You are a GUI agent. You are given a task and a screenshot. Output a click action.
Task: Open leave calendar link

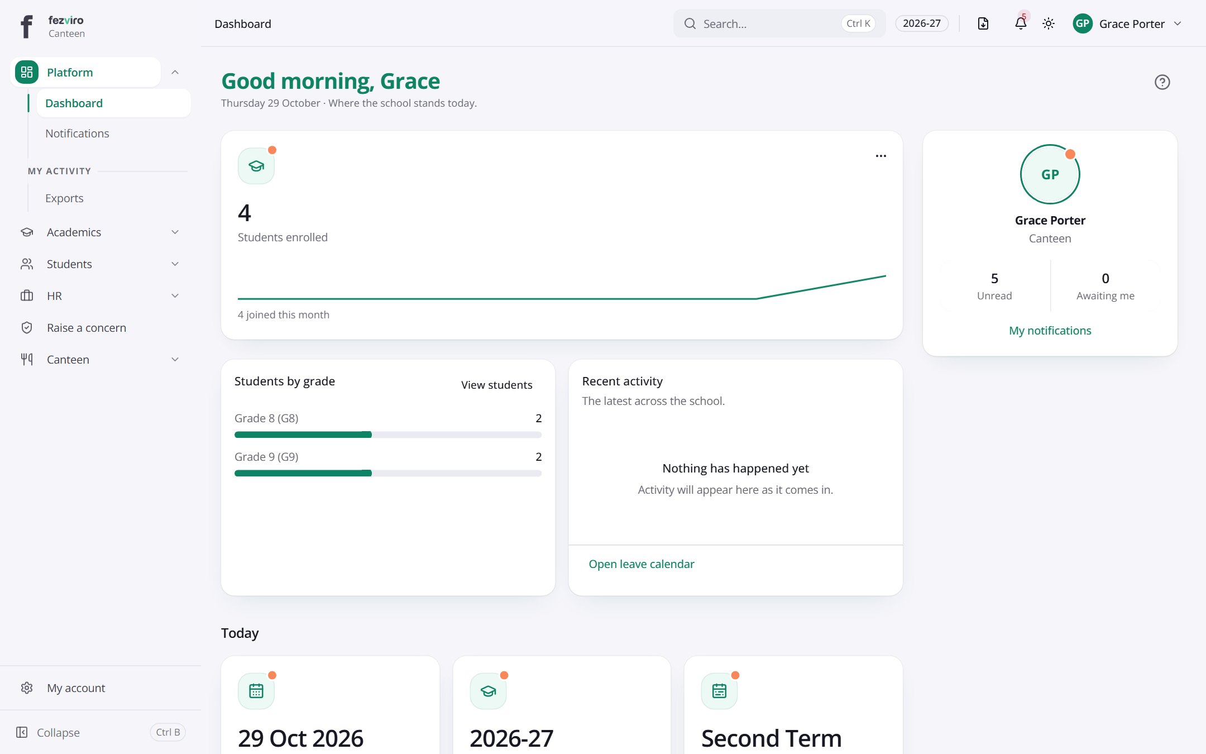click(641, 564)
